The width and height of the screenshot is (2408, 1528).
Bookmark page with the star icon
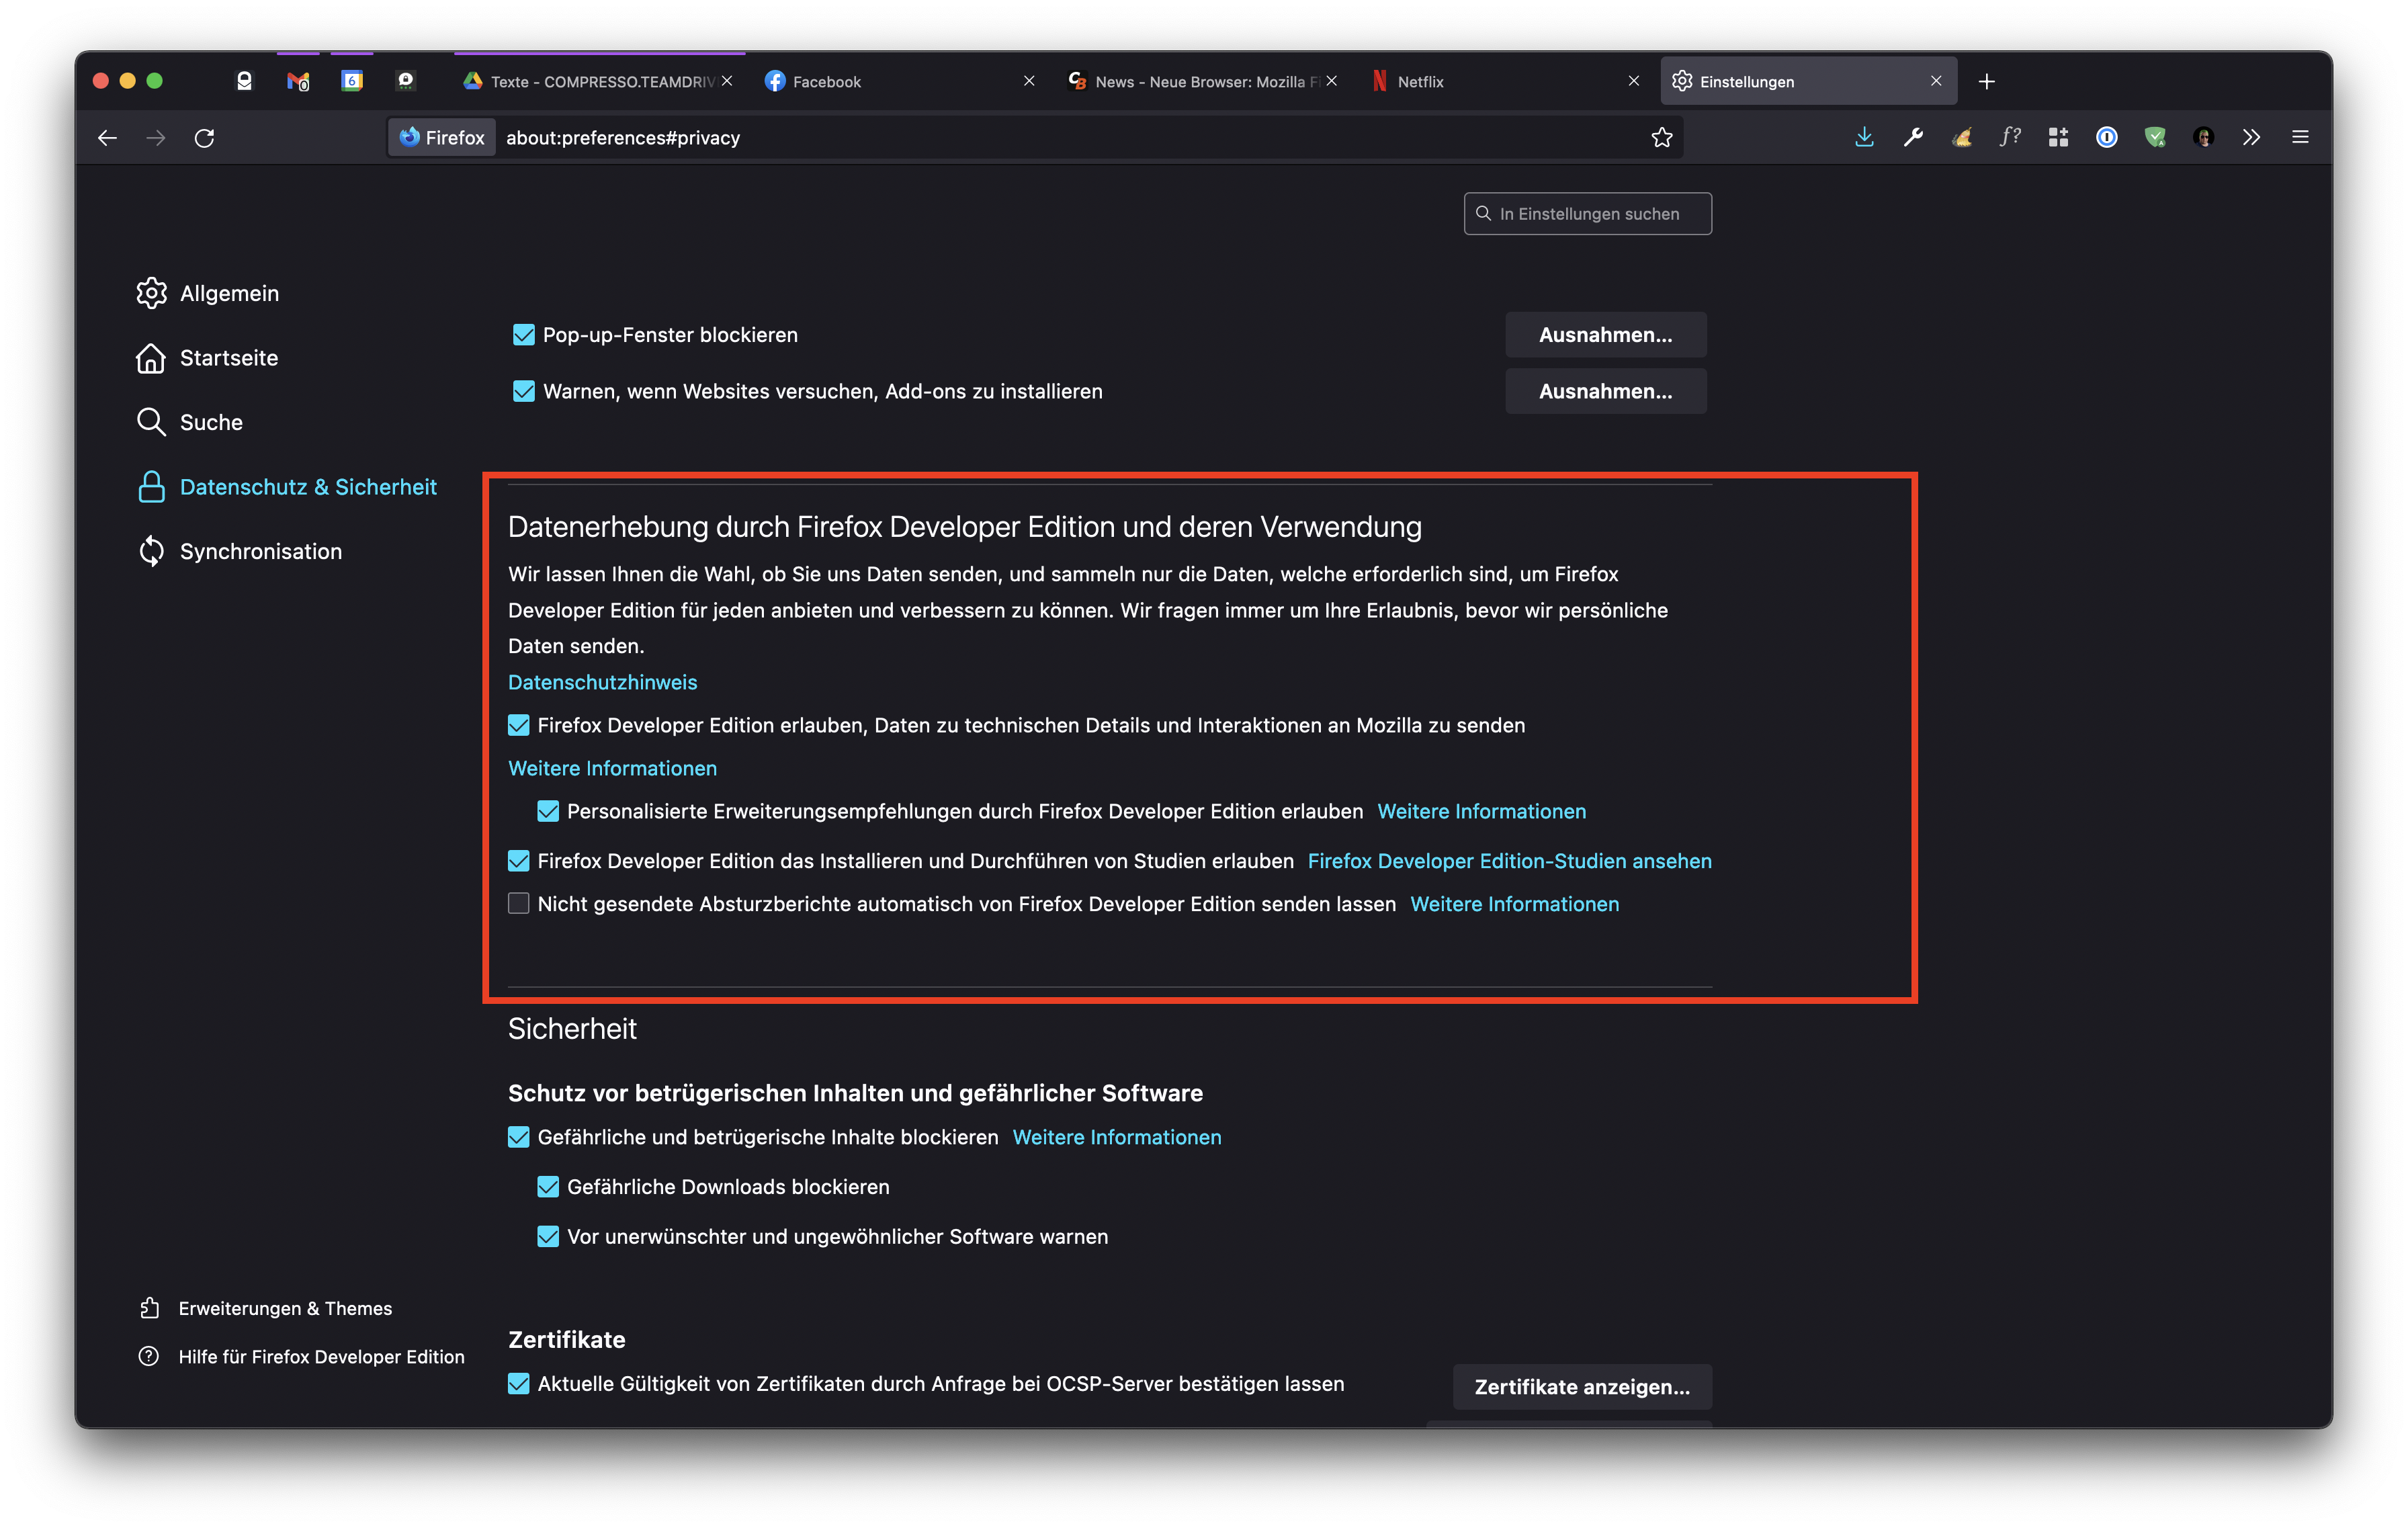[x=1661, y=137]
